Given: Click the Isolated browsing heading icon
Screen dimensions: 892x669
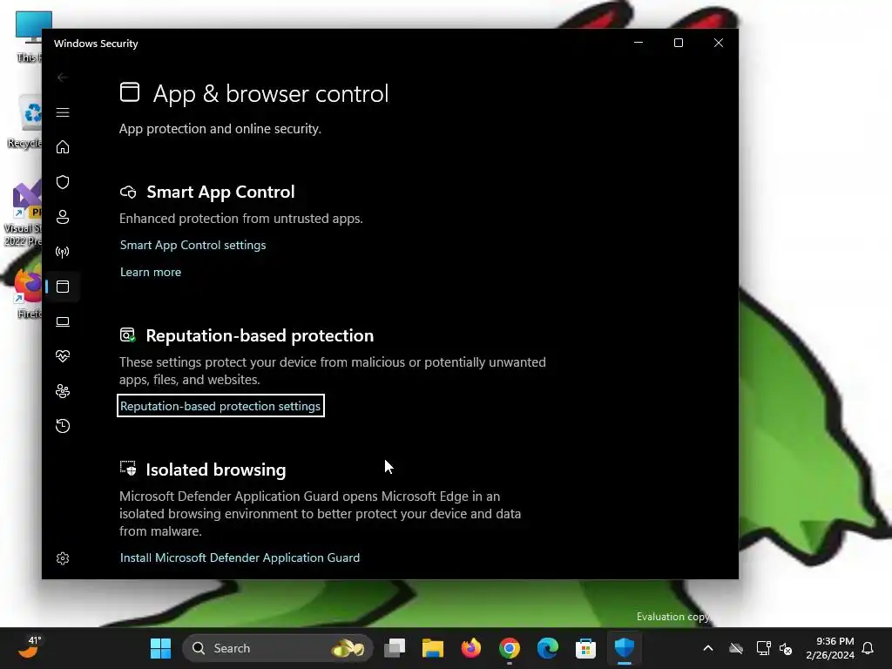Looking at the screenshot, I should pyautogui.click(x=128, y=469).
